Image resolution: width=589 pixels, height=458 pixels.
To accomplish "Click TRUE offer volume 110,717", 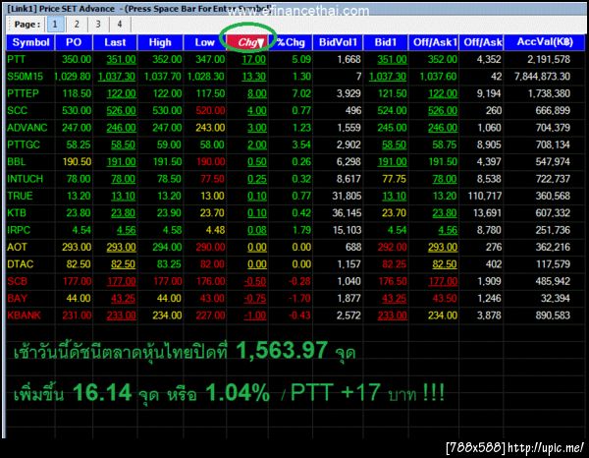I will pyautogui.click(x=484, y=196).
